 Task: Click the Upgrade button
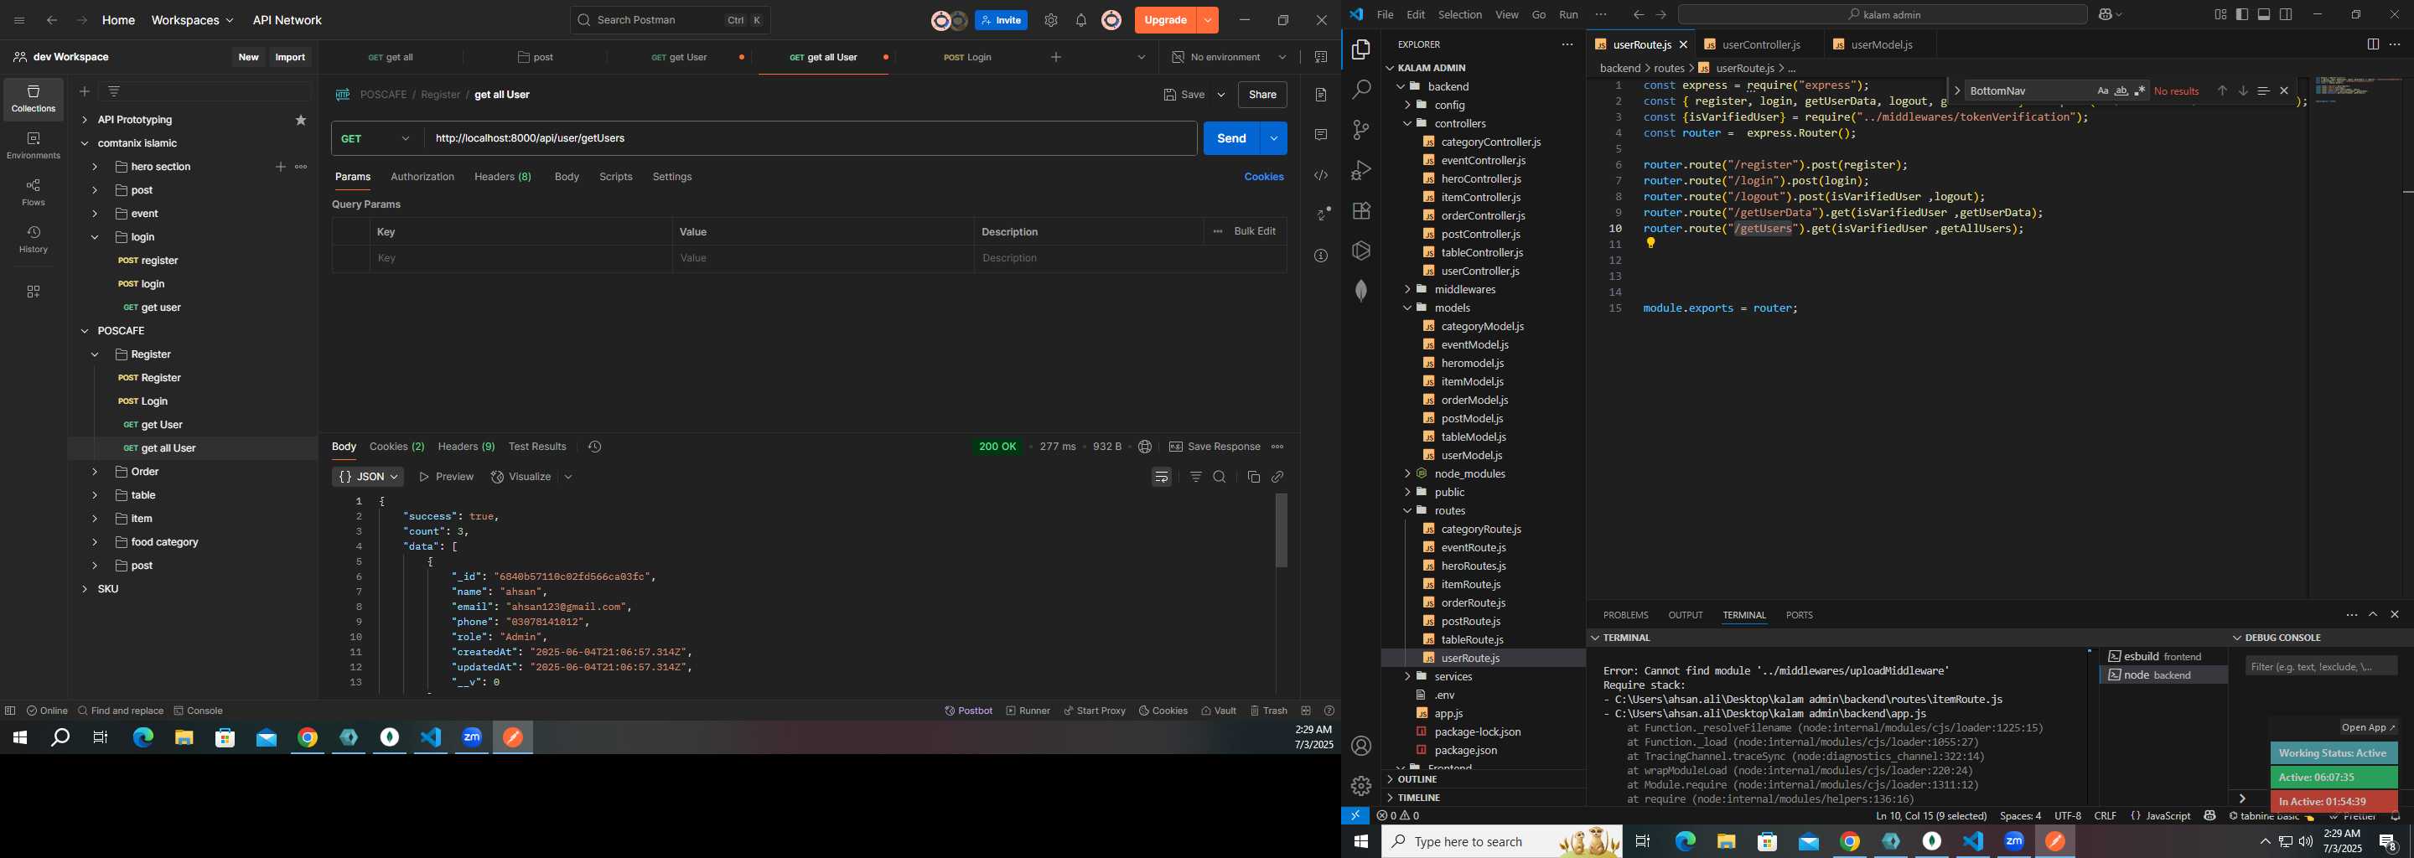(1165, 21)
